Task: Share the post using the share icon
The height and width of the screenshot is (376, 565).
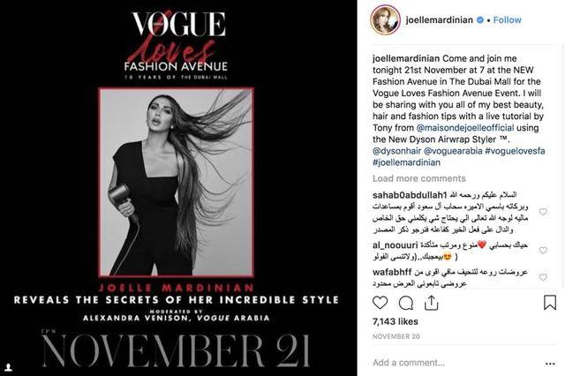Action: coord(431,303)
